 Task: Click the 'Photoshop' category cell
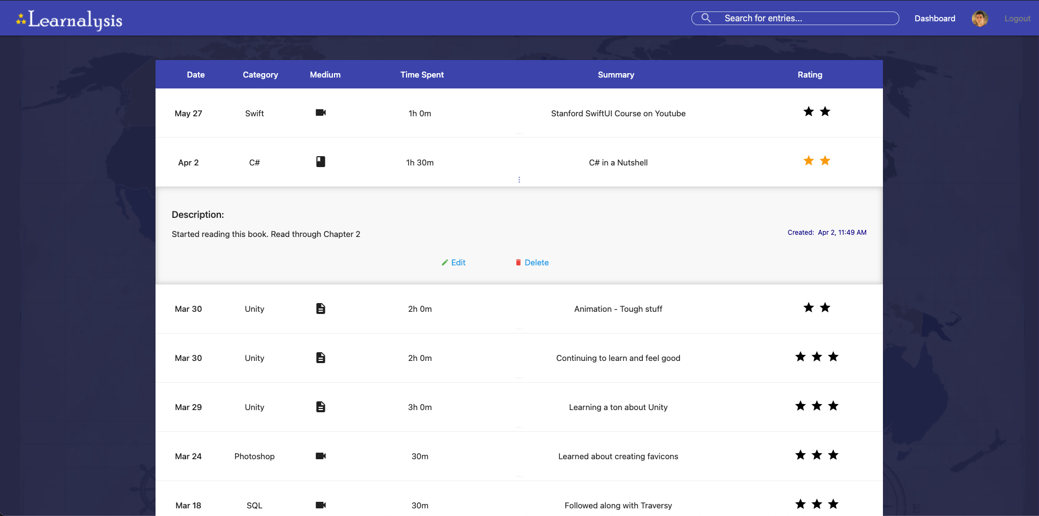click(254, 456)
